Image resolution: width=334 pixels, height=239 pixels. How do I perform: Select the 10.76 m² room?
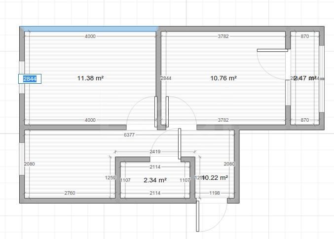[x=223, y=99]
